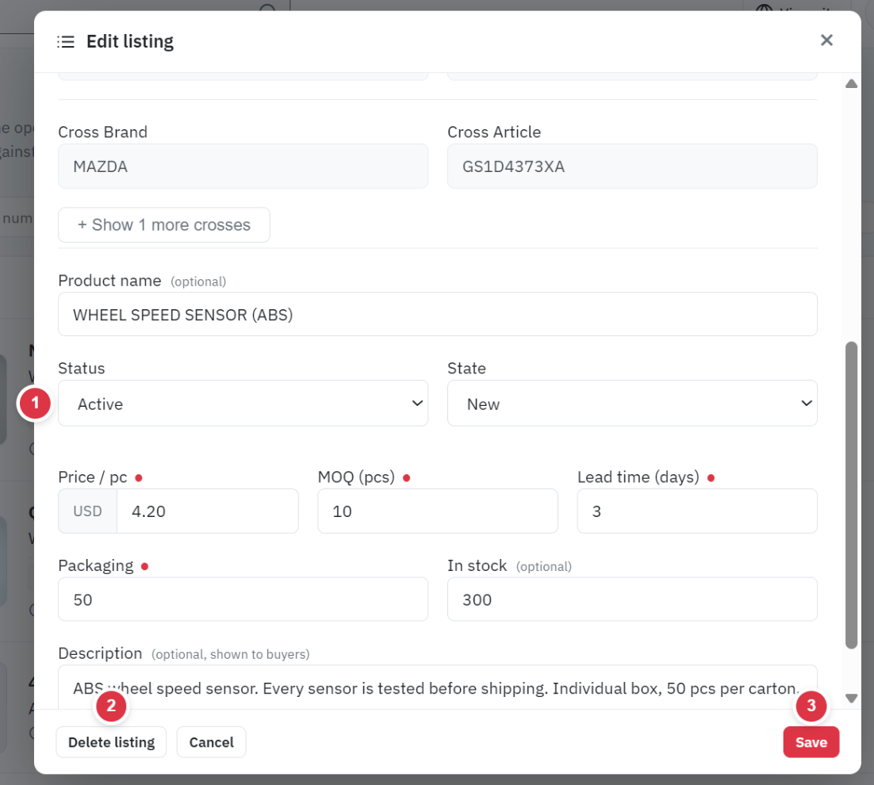Click the dialog's vertical scrollbar thumb

(x=850, y=496)
